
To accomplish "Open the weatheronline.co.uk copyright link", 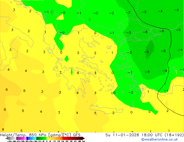I will (159, 139).
